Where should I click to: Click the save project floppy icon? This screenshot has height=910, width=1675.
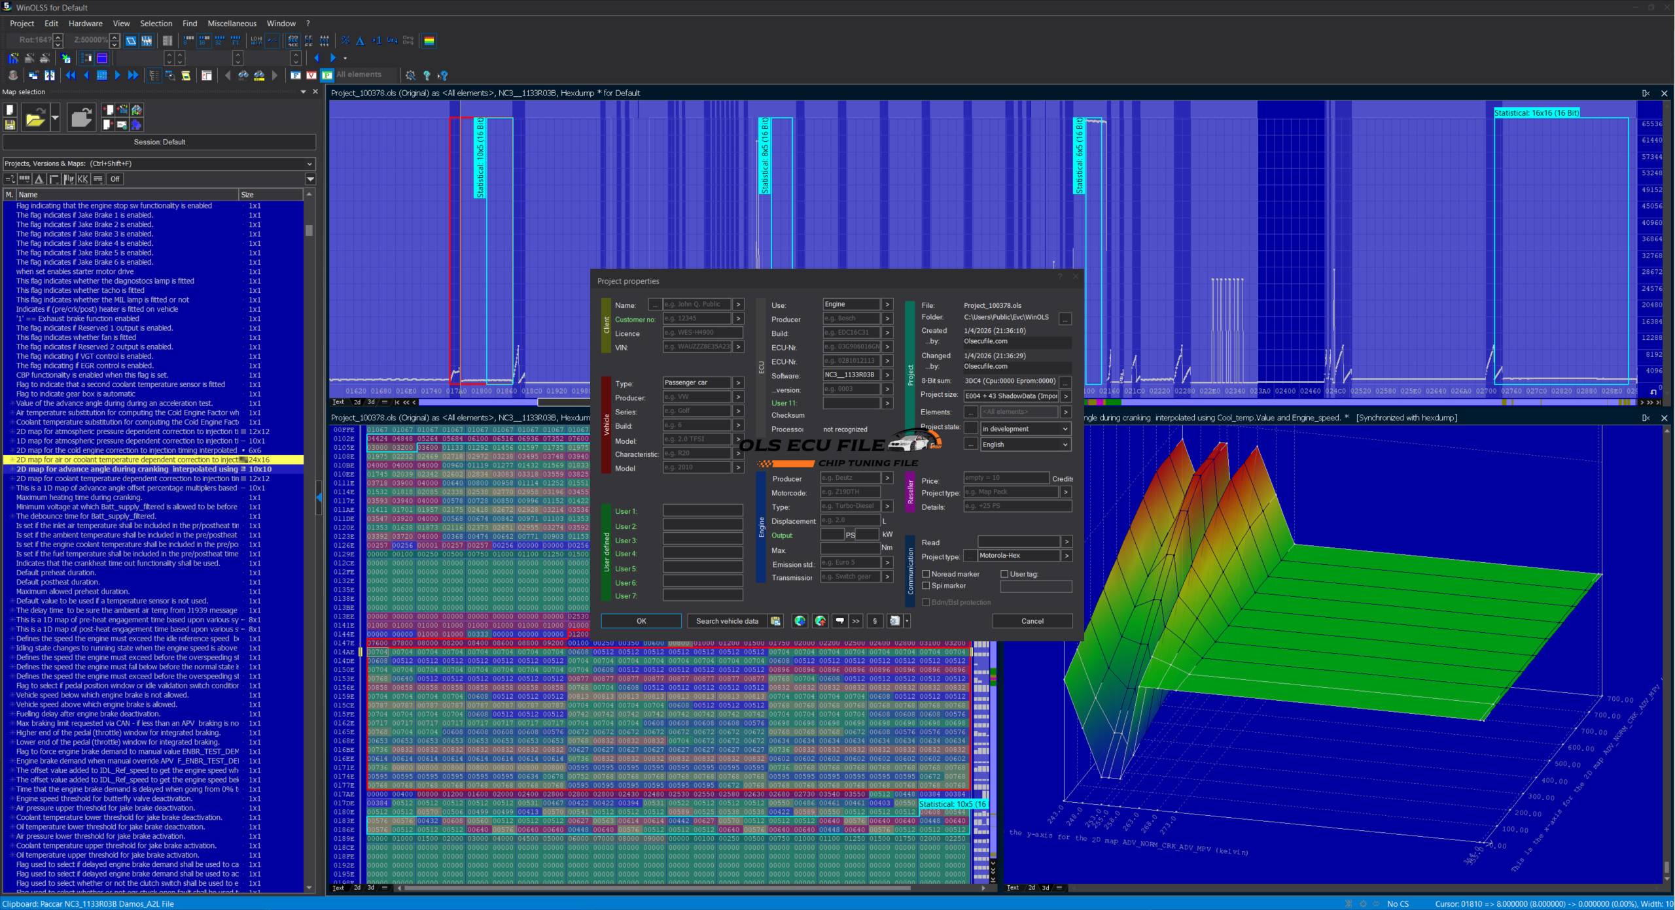point(10,124)
